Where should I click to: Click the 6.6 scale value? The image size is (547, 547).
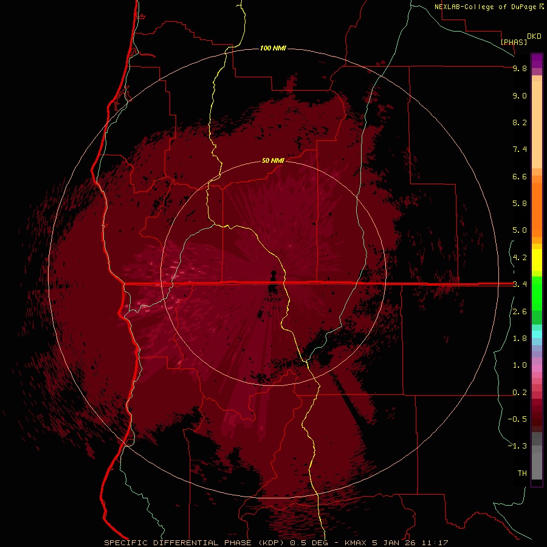coord(520,176)
